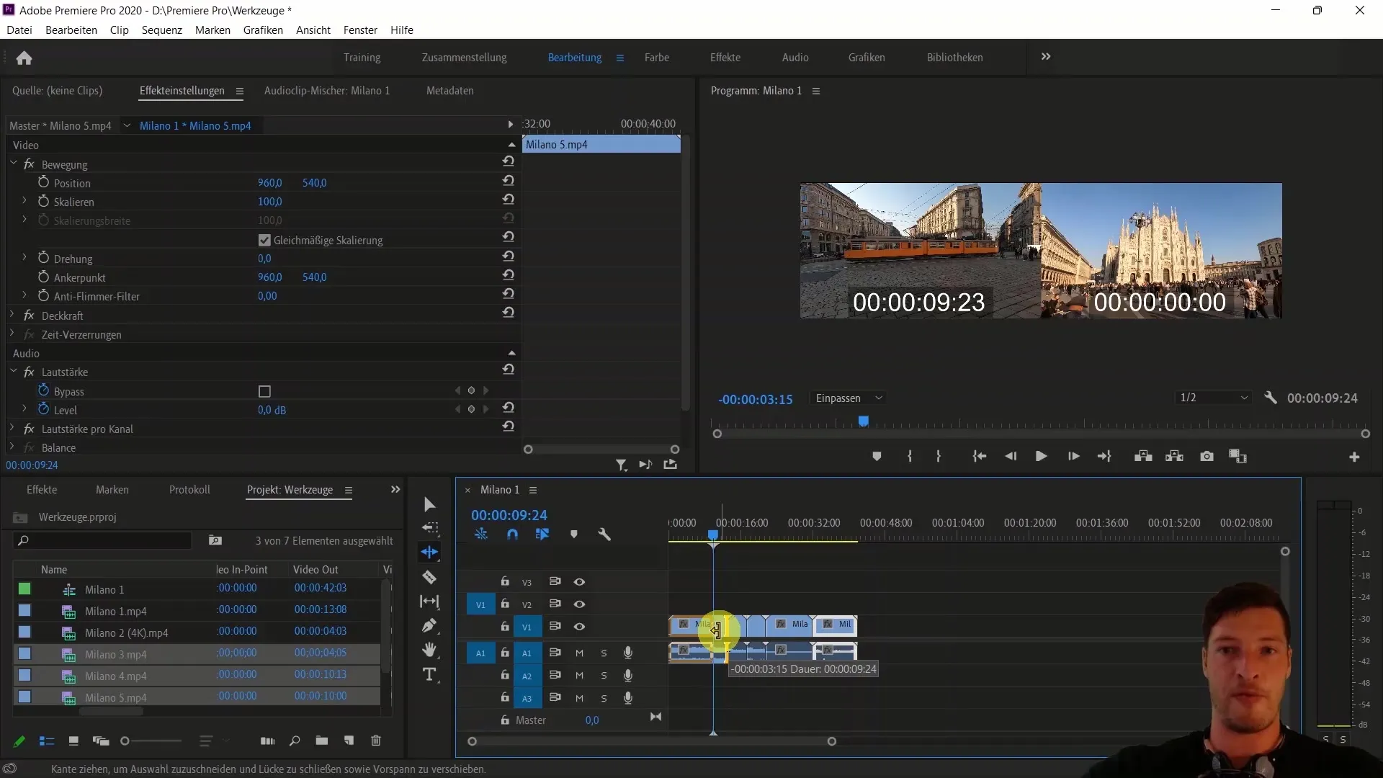This screenshot has width=1383, height=778.
Task: Open Project panel overflow chevrons
Action: [x=395, y=489]
